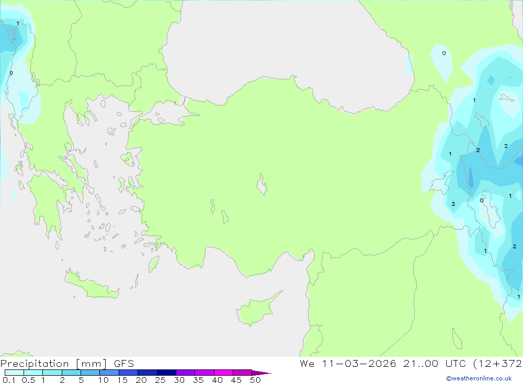523x383 pixels.
Task: Click the 'We 11-03-2026' date text
Action: [x=348, y=364]
